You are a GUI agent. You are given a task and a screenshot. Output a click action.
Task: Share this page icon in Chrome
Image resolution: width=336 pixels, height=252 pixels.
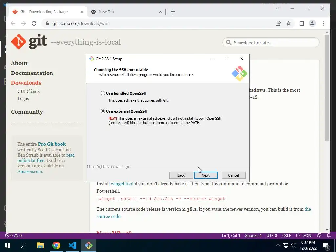pos(278,23)
